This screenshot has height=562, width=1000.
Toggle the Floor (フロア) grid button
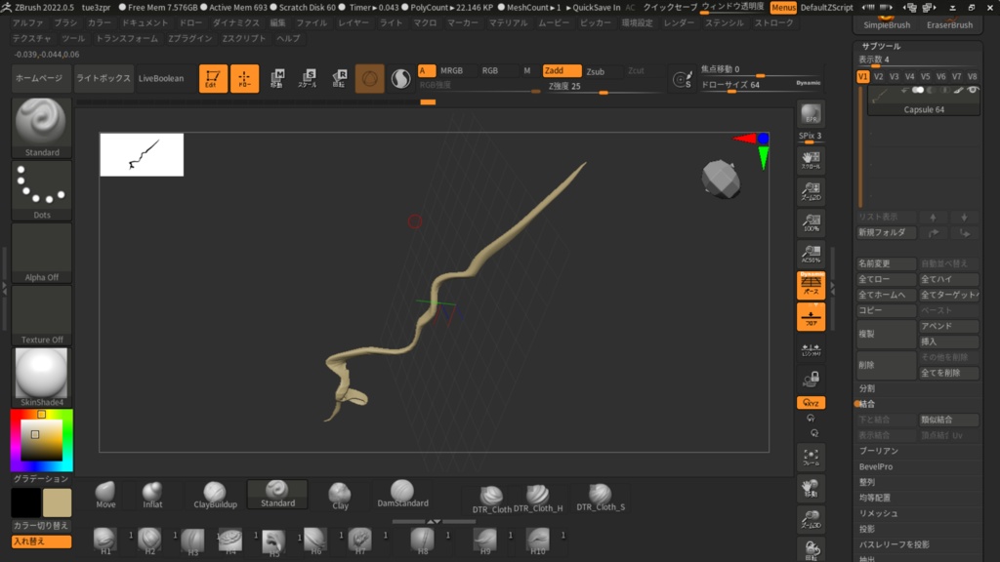pos(811,317)
